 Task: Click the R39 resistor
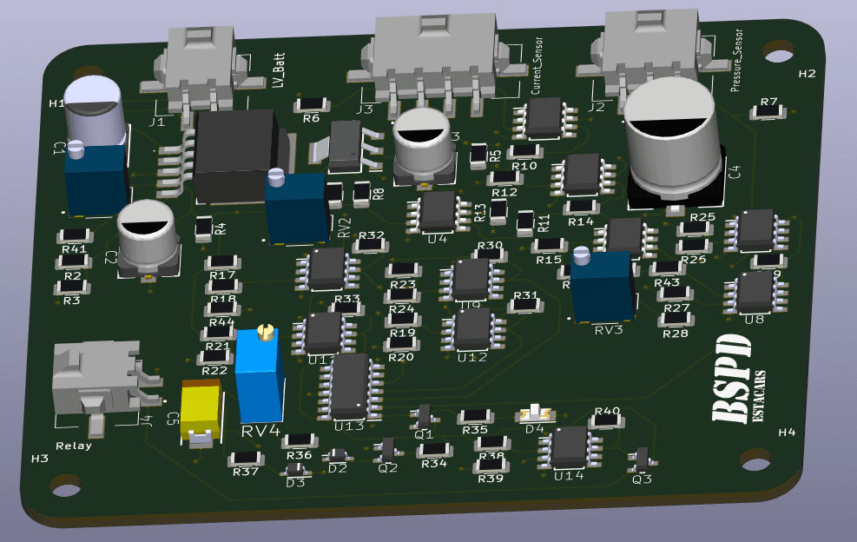pyautogui.click(x=491, y=466)
